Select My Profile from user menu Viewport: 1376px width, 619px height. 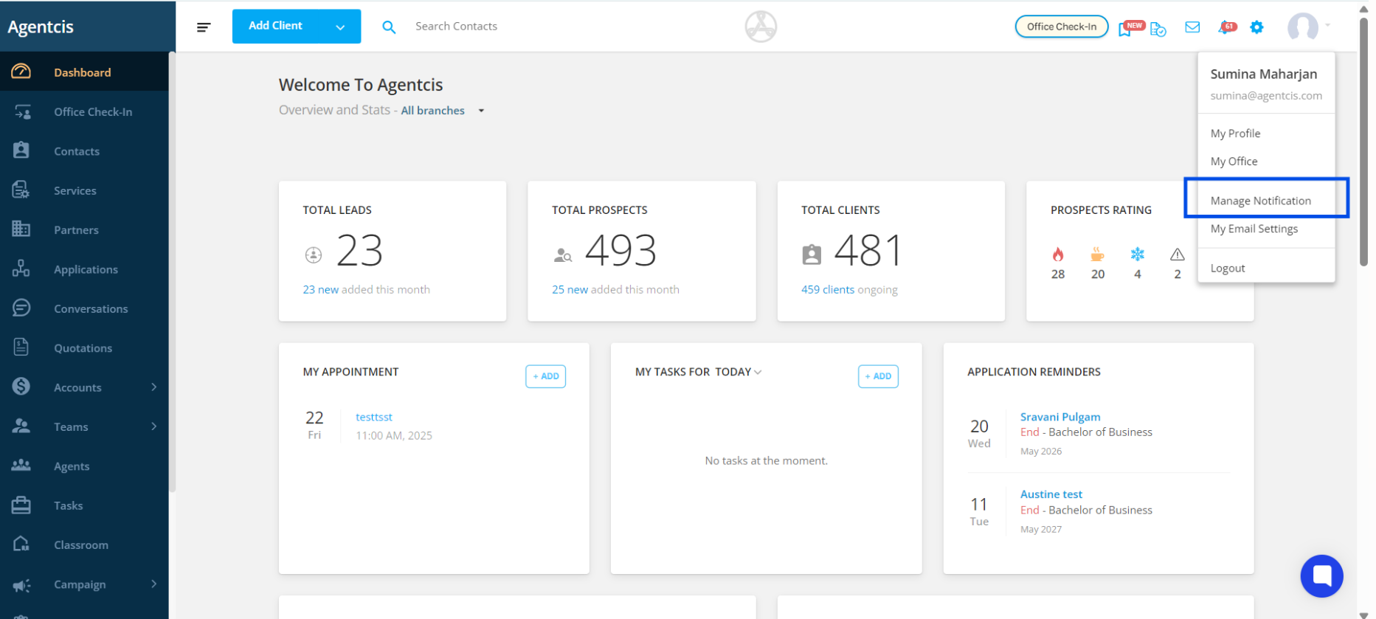point(1235,134)
